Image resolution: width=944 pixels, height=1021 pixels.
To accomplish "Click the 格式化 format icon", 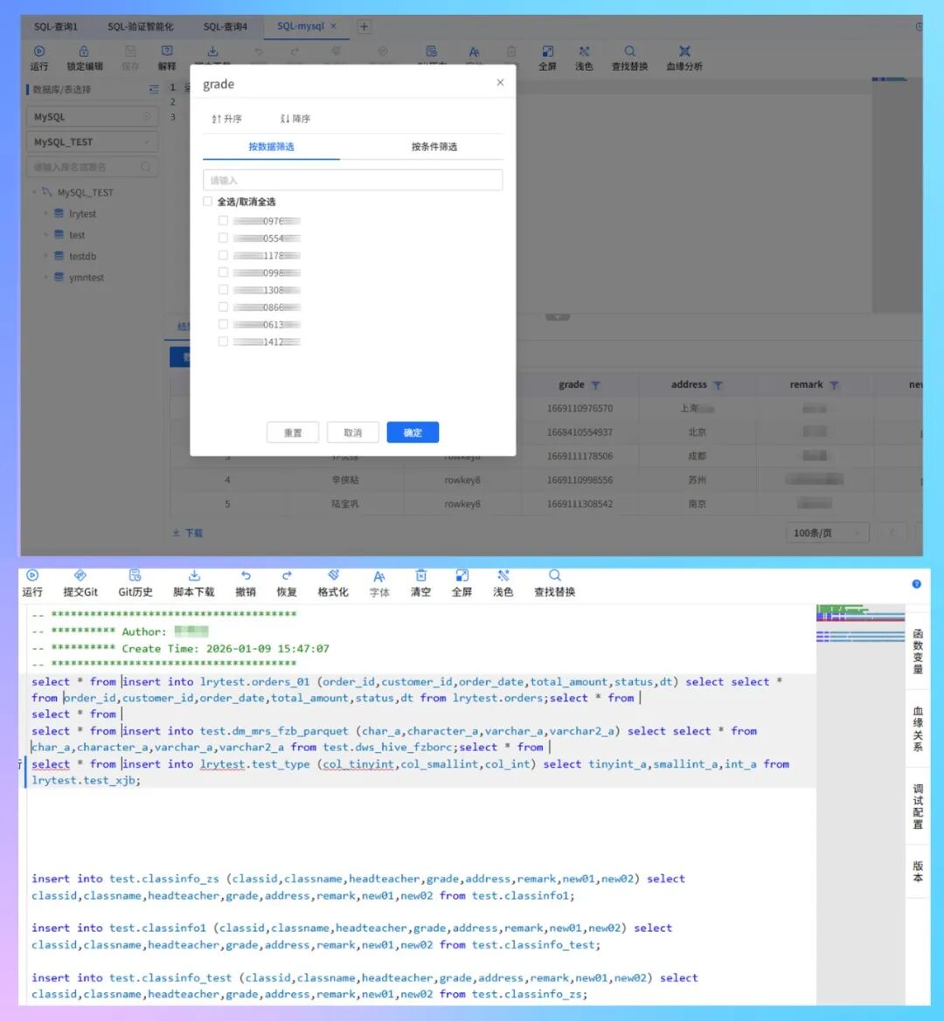I will 333,576.
